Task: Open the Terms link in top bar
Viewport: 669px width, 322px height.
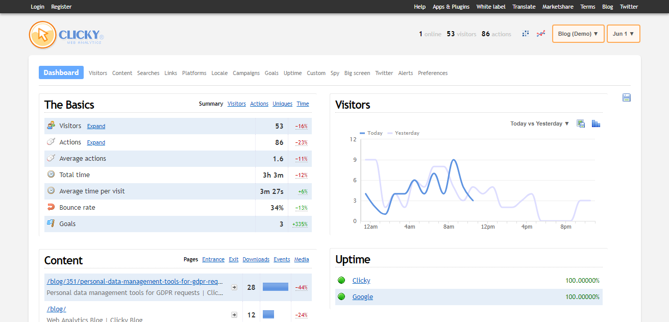Action: pos(588,7)
